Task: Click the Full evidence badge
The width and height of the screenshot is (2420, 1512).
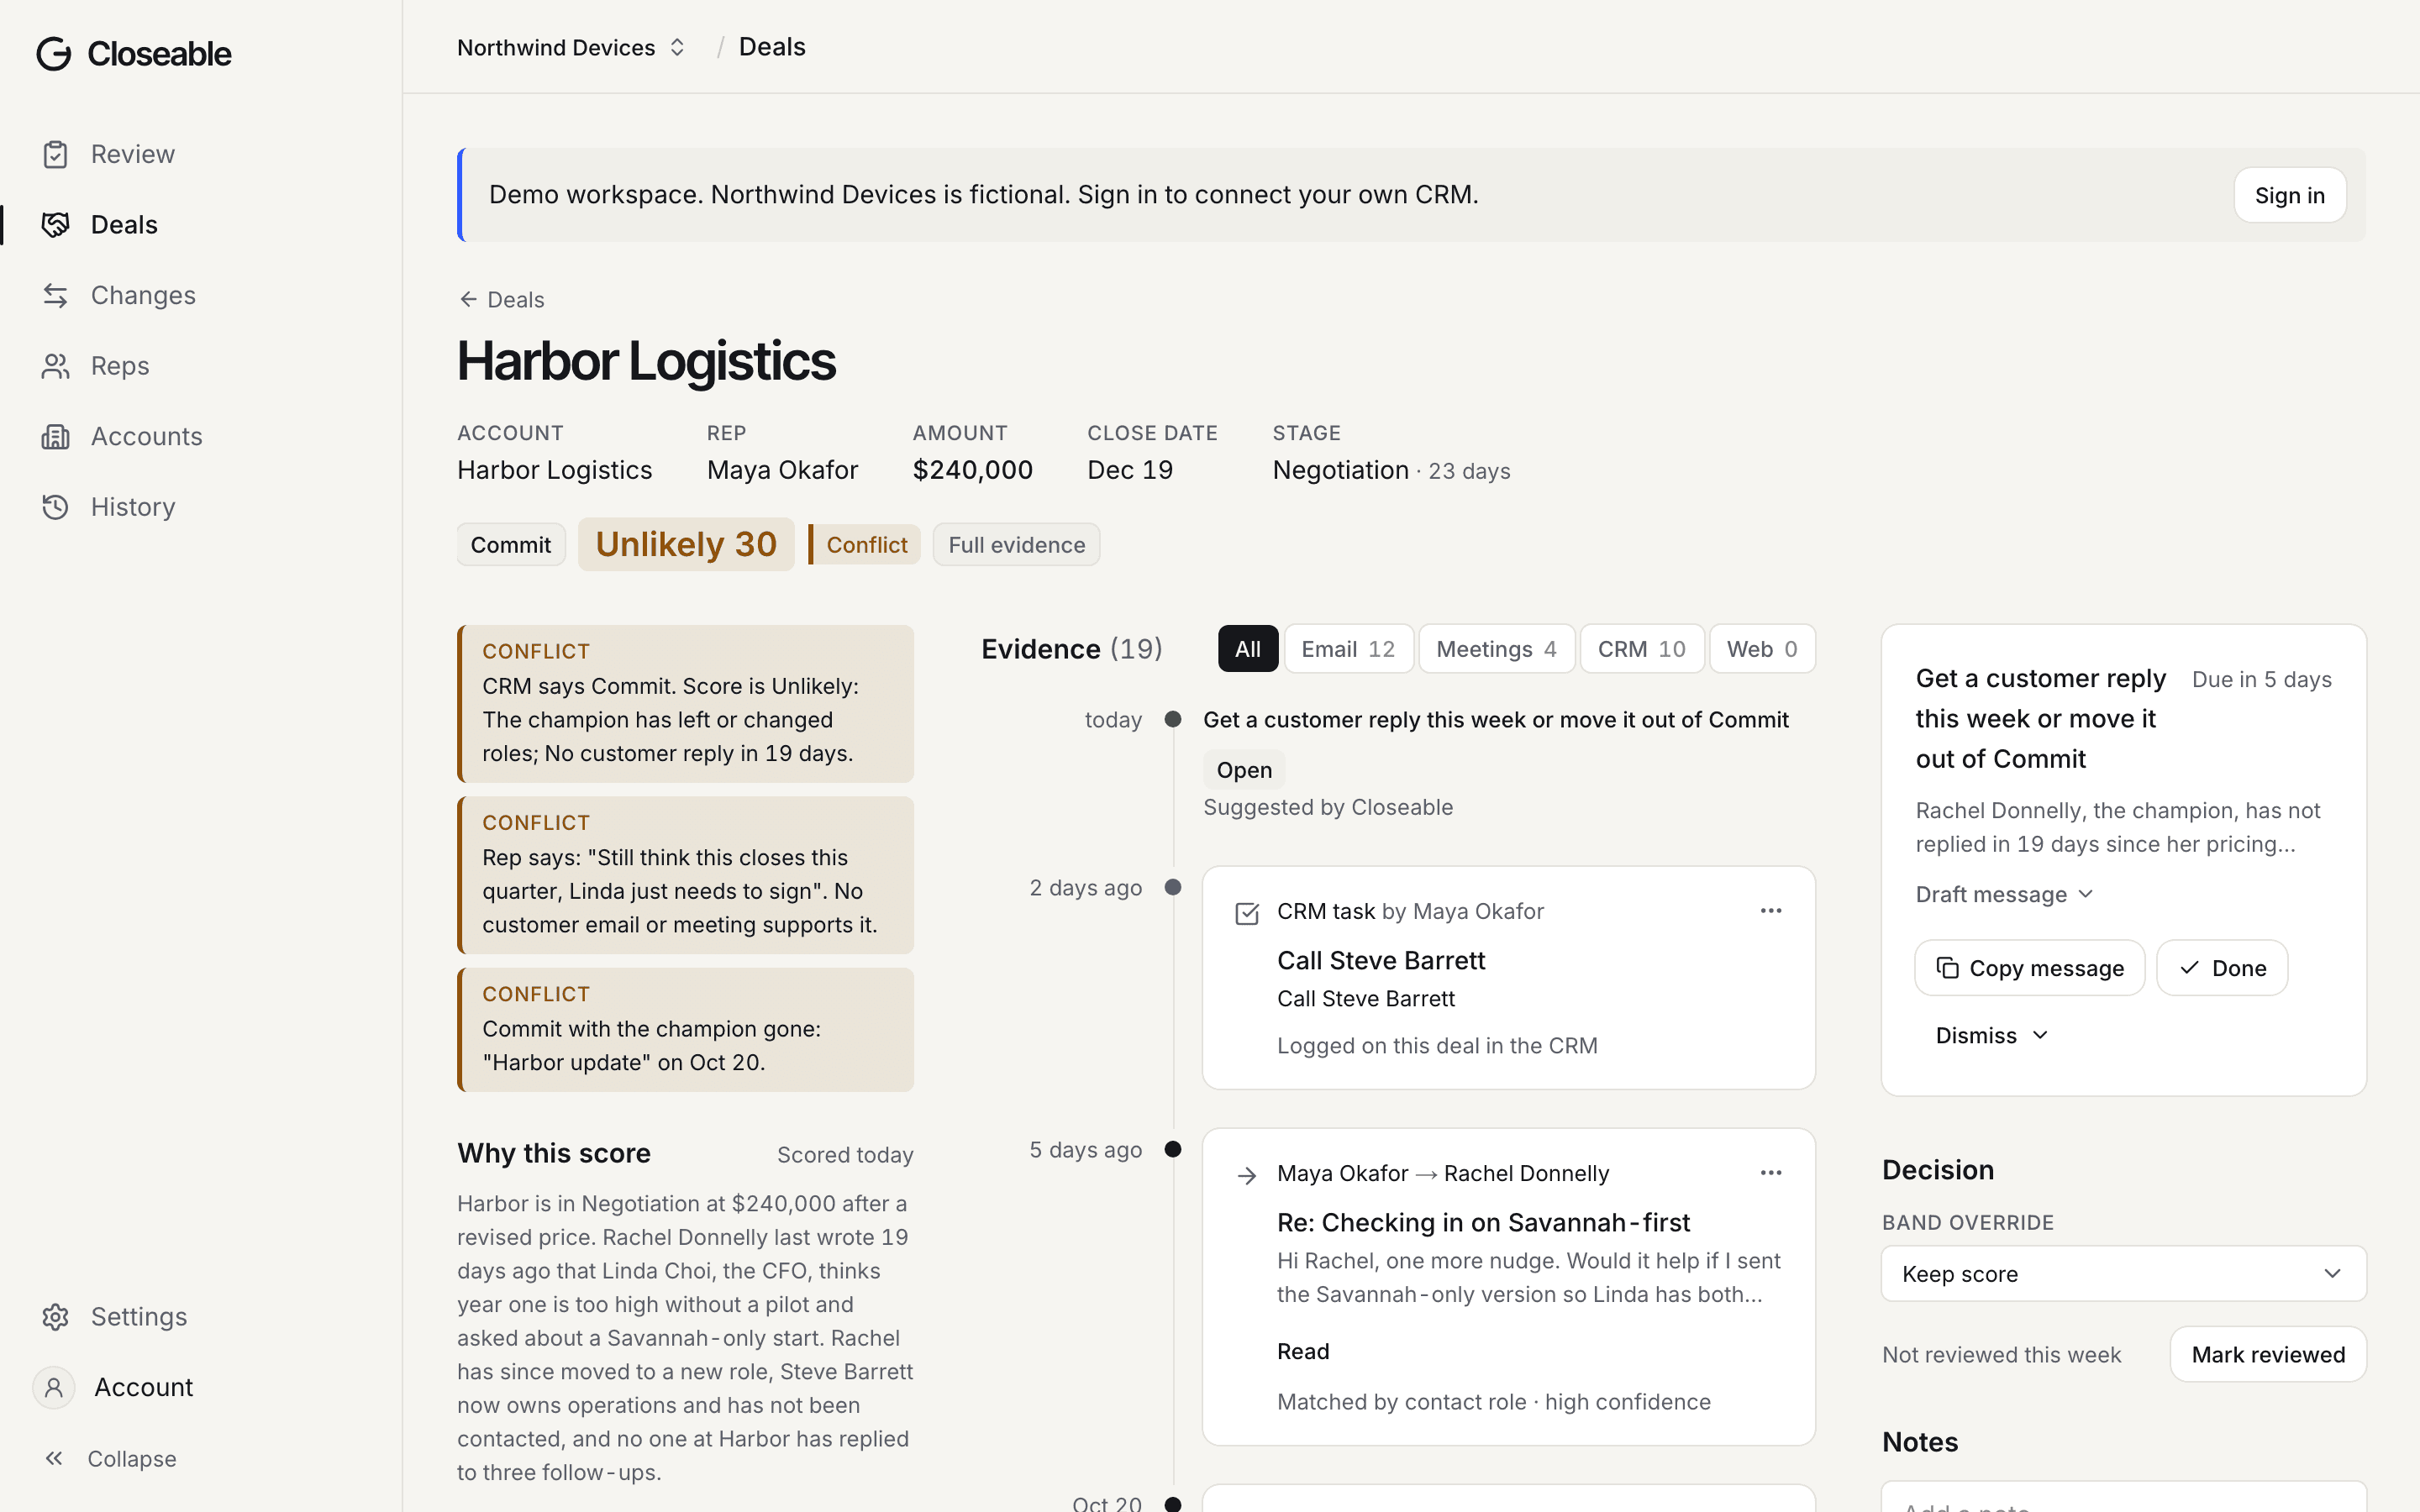Action: pyautogui.click(x=1016, y=545)
